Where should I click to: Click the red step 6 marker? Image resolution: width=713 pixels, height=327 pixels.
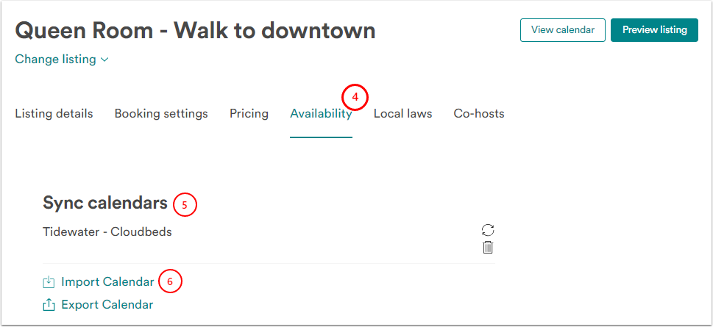169,281
